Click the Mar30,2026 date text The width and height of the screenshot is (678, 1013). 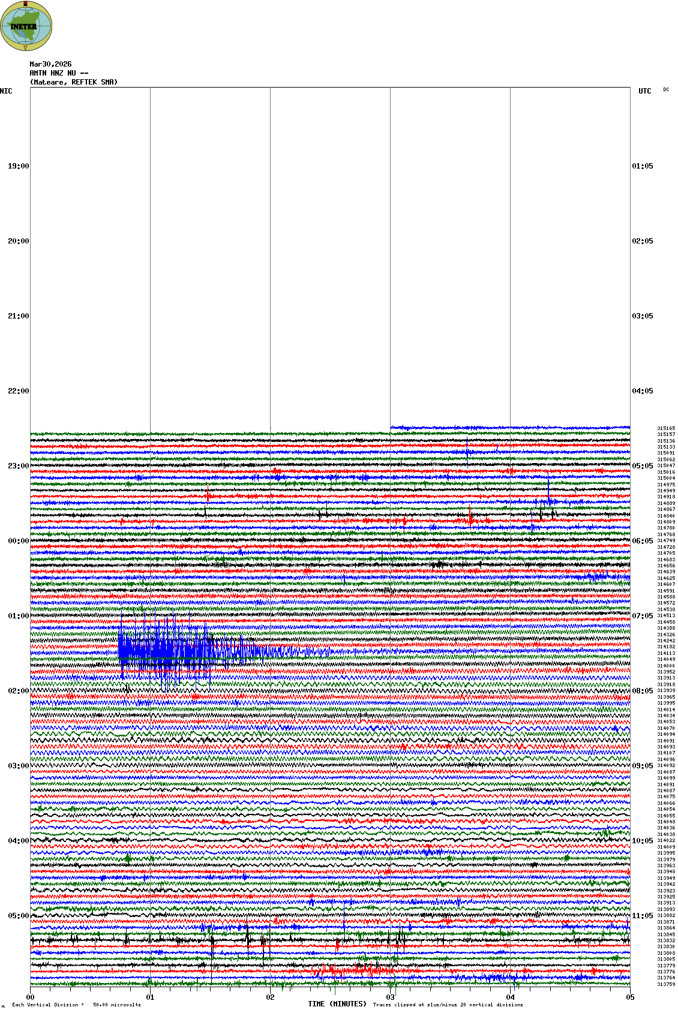50,64
